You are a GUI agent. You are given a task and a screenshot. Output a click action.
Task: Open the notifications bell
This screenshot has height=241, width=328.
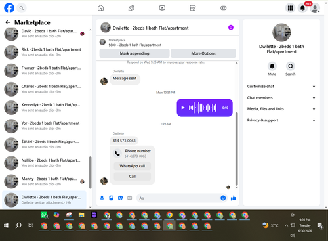coord(302,8)
